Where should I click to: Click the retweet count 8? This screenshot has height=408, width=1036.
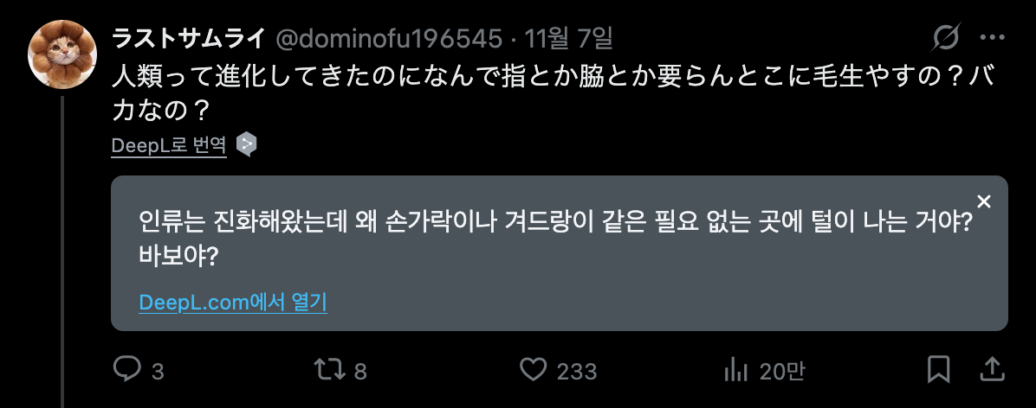click(360, 372)
